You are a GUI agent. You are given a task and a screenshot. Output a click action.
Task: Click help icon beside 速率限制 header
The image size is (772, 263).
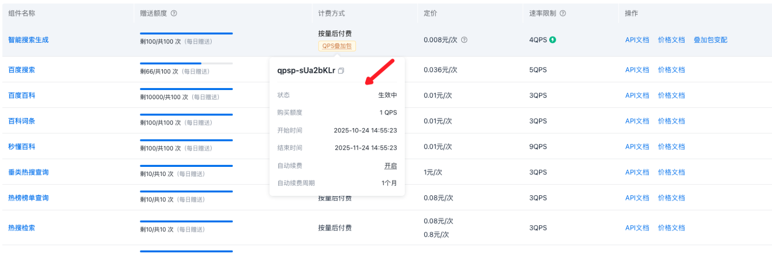[563, 13]
